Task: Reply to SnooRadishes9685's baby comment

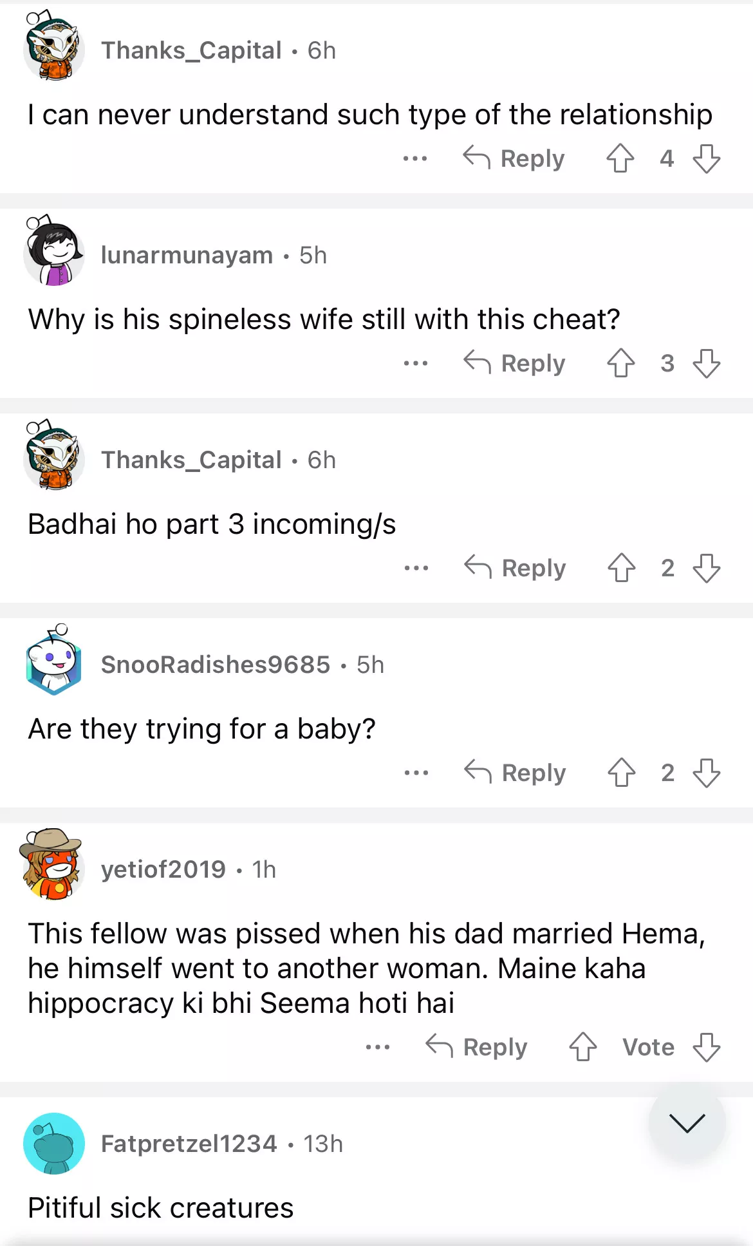Action: [x=516, y=773]
